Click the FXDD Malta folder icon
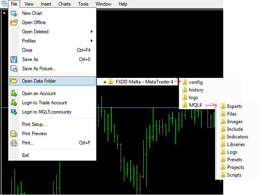This screenshot has height=195, width=261. pyautogui.click(x=110, y=82)
